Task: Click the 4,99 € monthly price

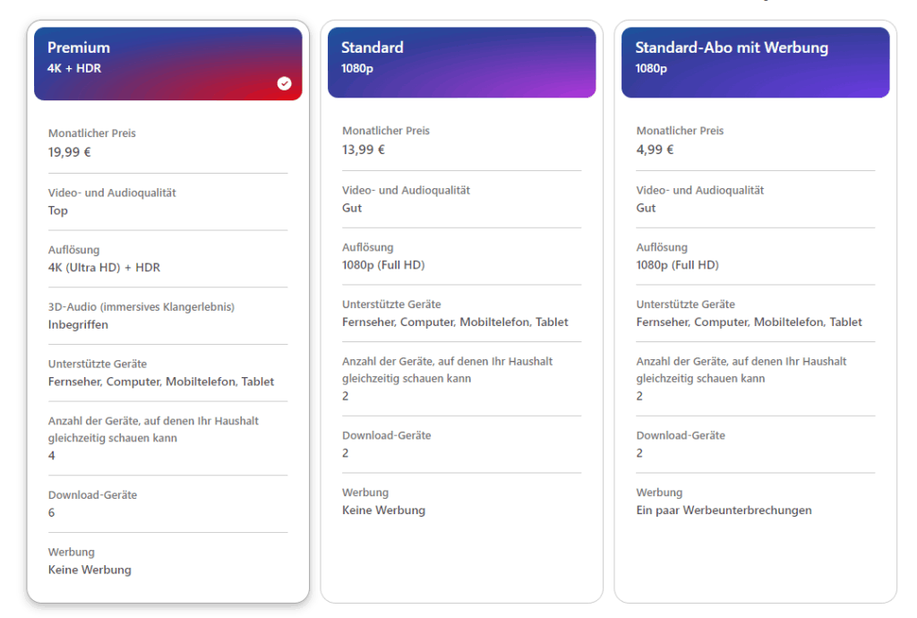Action: pos(655,150)
